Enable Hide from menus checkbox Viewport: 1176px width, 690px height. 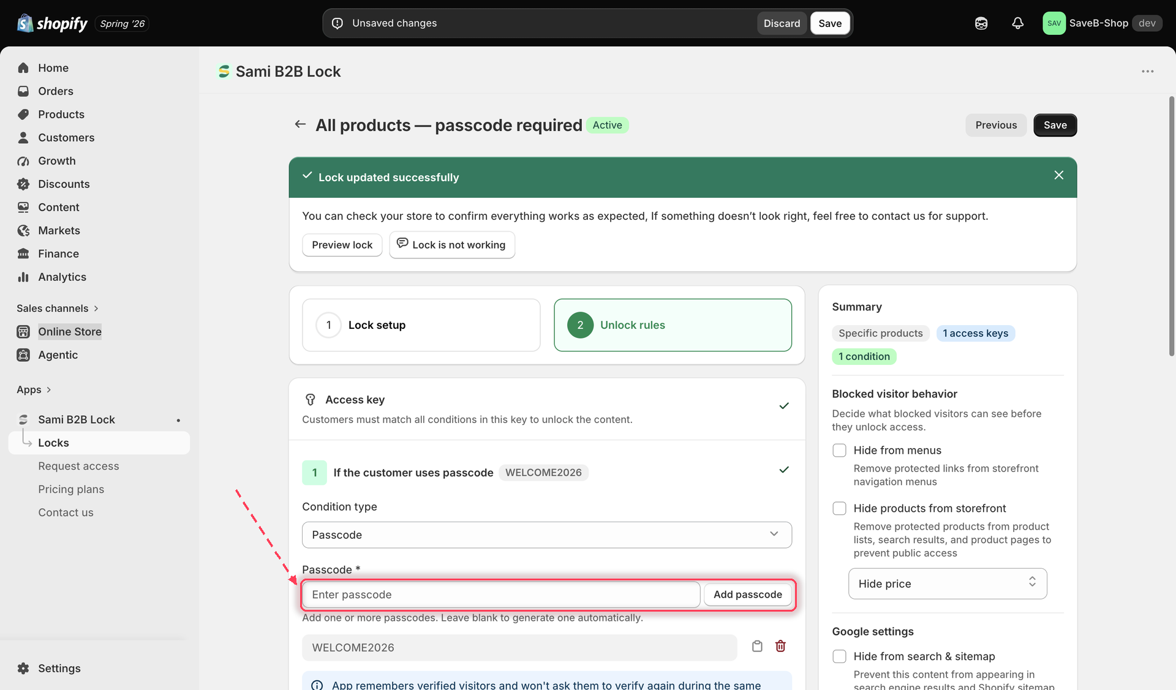click(839, 451)
